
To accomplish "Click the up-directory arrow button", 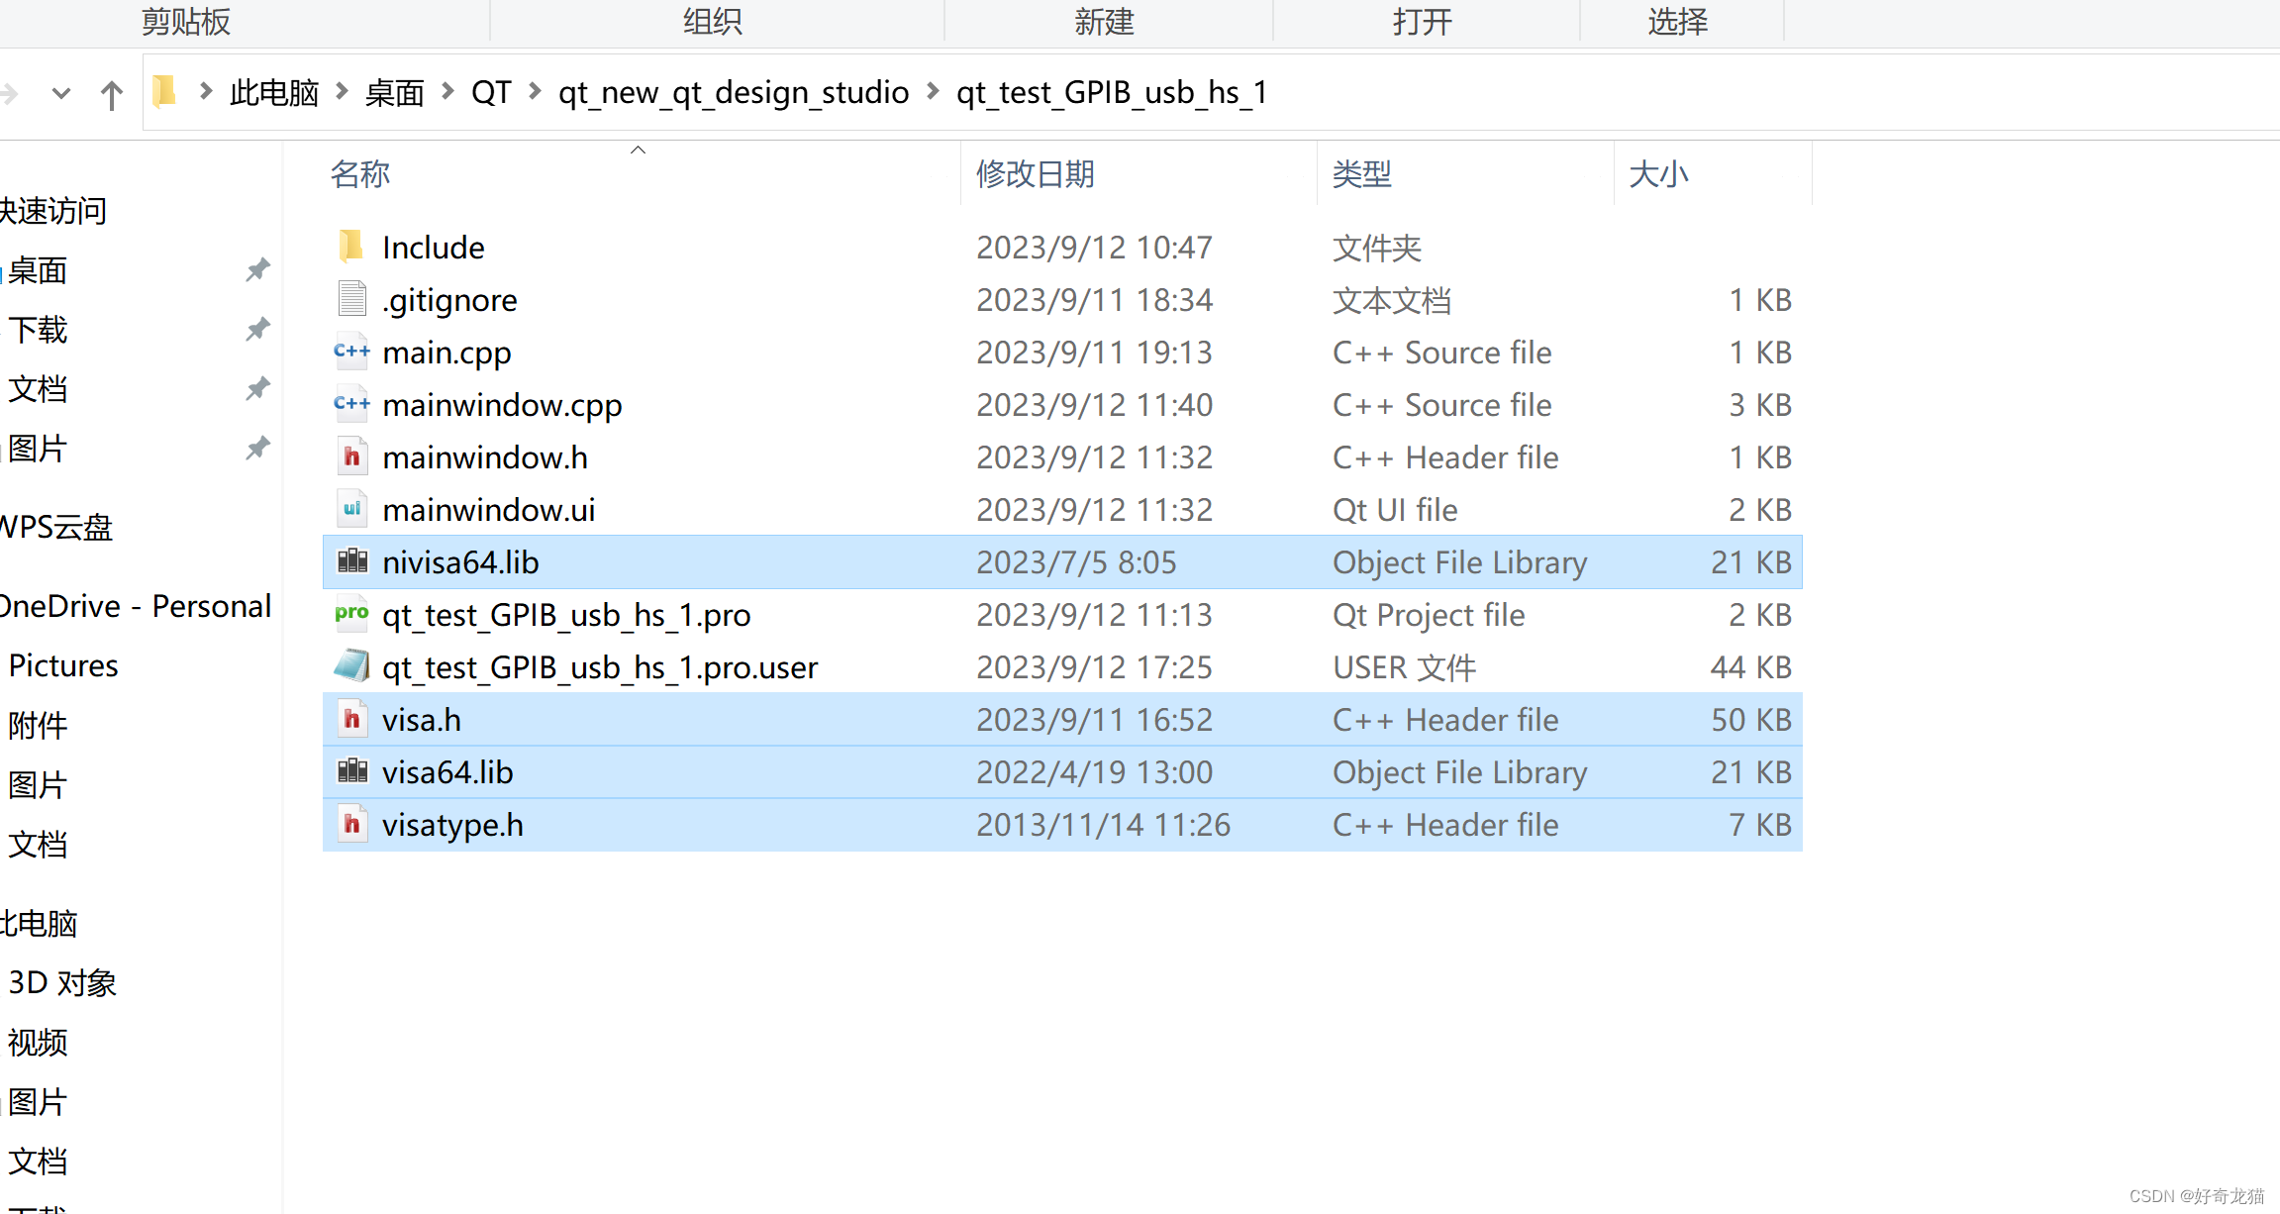I will [111, 94].
